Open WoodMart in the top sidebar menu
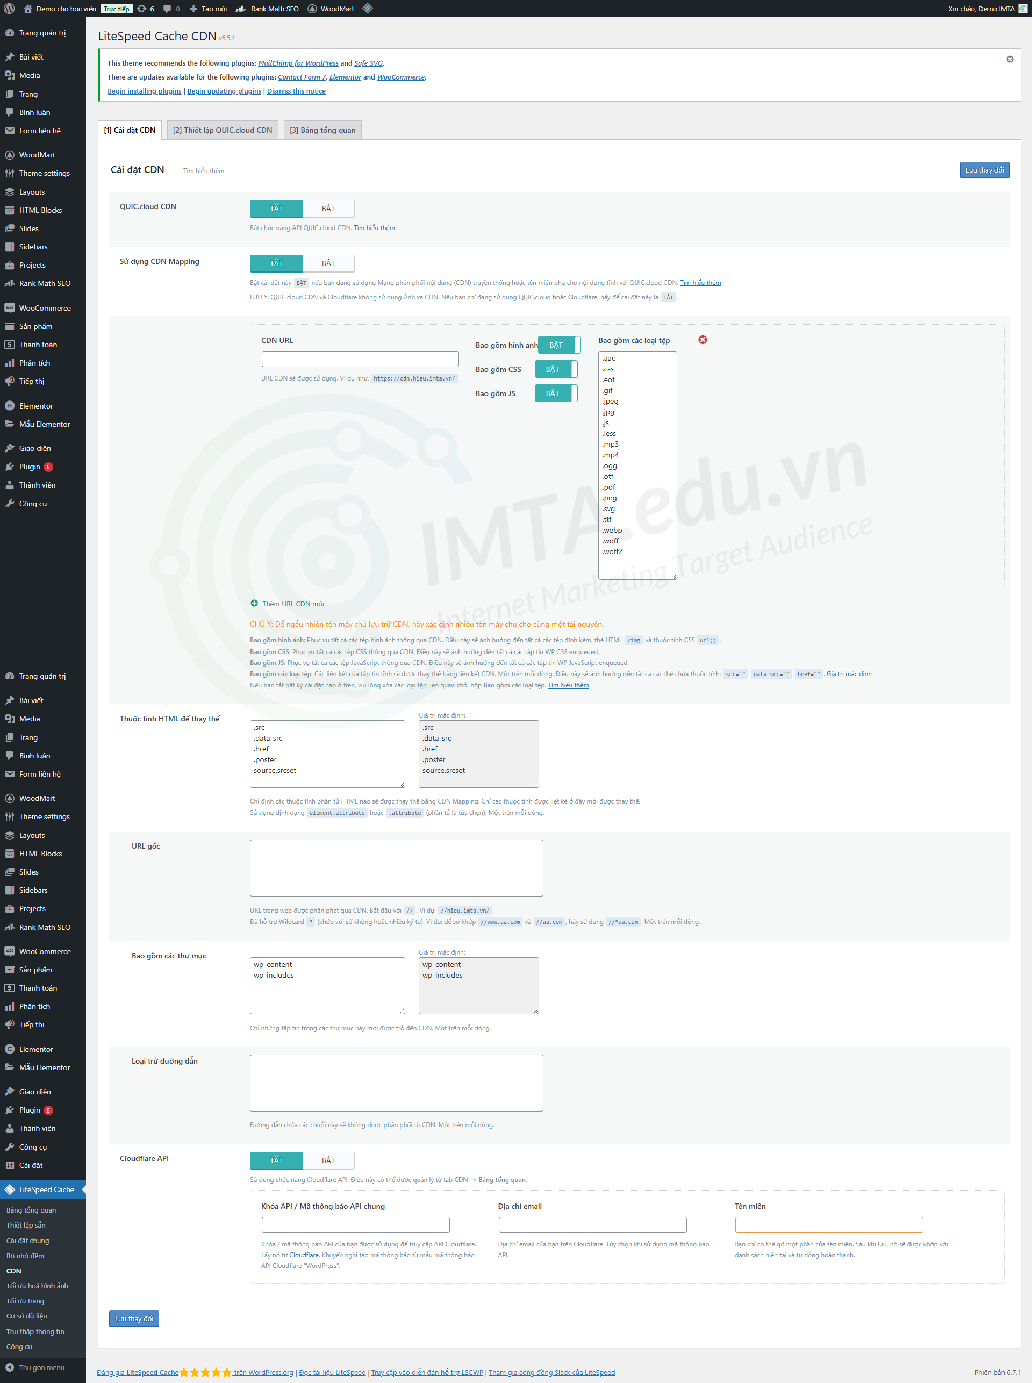 tap(37, 155)
